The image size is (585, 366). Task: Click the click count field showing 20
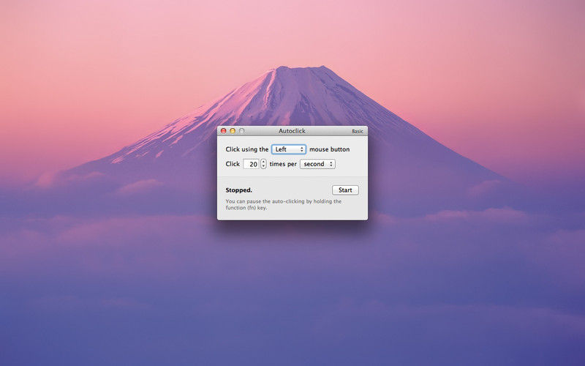point(251,164)
